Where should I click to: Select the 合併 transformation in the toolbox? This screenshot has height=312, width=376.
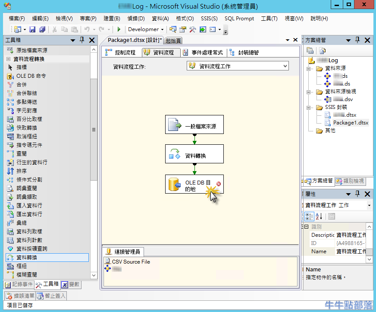coord(21,84)
